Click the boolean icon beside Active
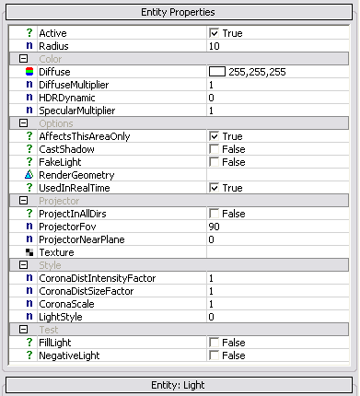This screenshot has height=396, width=360. 29,33
